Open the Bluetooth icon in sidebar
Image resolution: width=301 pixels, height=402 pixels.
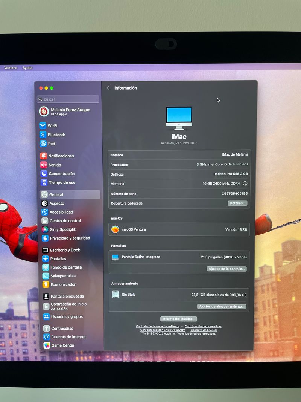point(43,135)
